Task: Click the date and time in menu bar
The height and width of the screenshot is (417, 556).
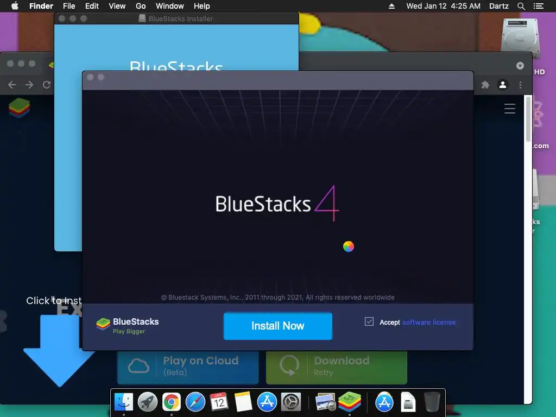Action: pos(443,6)
